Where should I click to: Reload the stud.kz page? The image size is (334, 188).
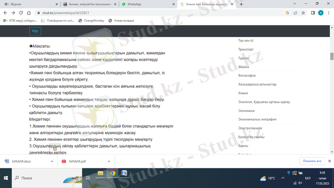pyautogui.click(x=21, y=13)
